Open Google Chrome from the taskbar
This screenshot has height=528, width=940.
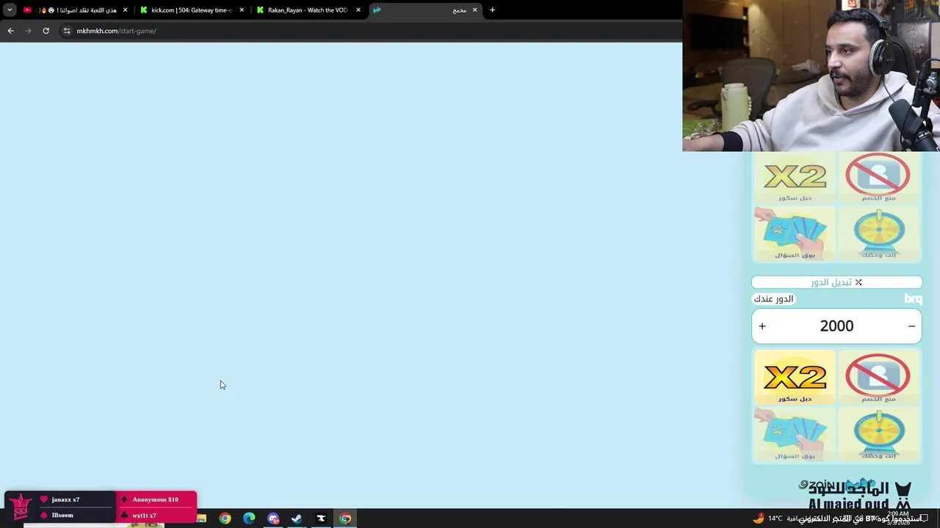225,518
